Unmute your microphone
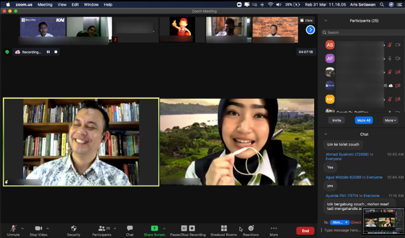This screenshot has width=405, height=238. 13,231
